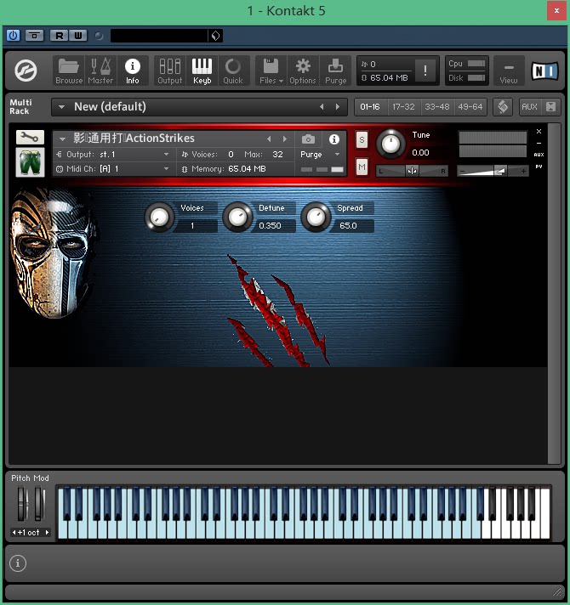Show the Output mixer section
The image size is (570, 605).
[169, 71]
